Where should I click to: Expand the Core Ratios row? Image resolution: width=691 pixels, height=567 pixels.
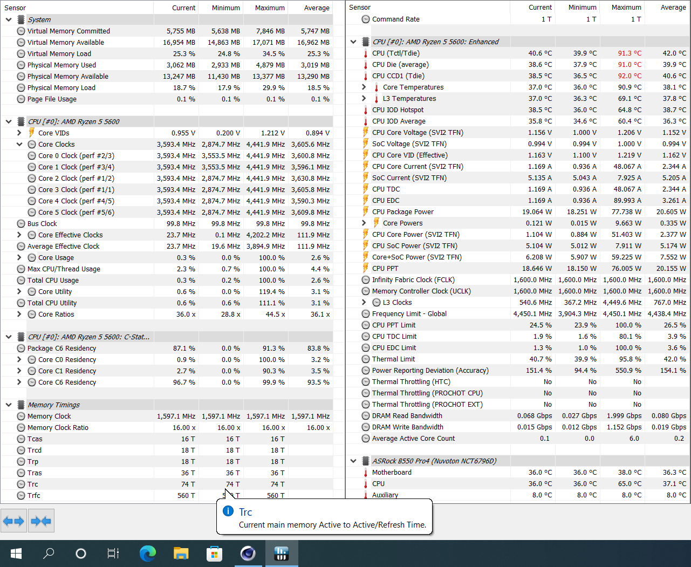coord(19,314)
